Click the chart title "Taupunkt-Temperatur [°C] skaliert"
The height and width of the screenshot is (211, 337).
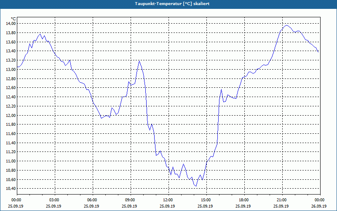pos(172,4)
